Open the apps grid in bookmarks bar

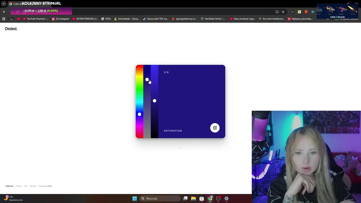4,19
